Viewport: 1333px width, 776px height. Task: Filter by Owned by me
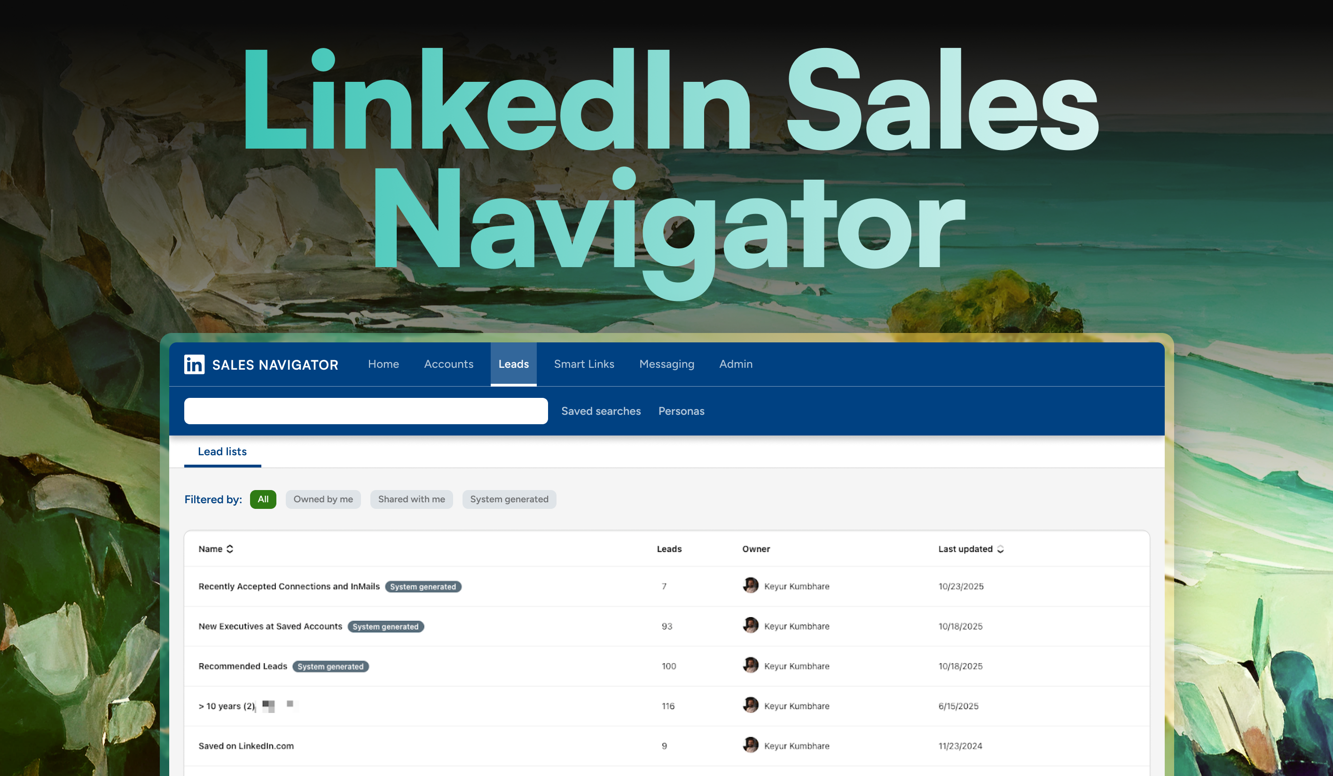(x=323, y=499)
